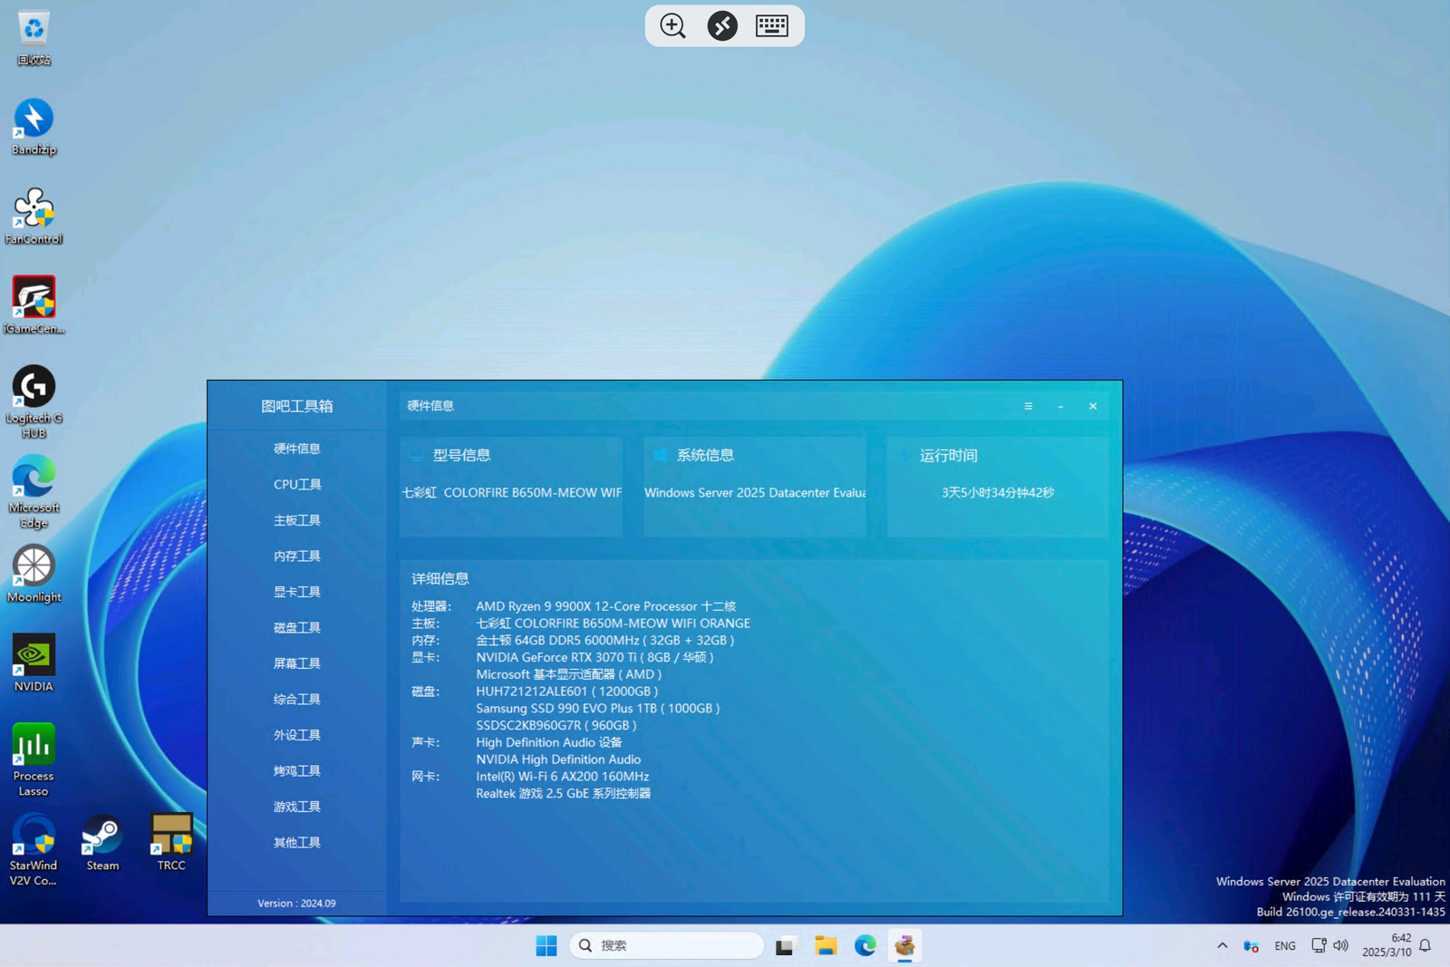Click the Version : 2024.09 label
This screenshot has height=967, width=1450.
click(x=296, y=904)
